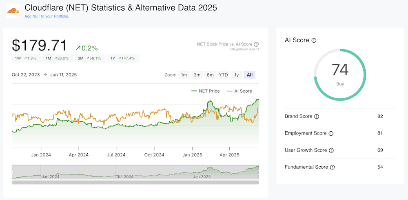Click the Fundamental Score label

coord(306,167)
